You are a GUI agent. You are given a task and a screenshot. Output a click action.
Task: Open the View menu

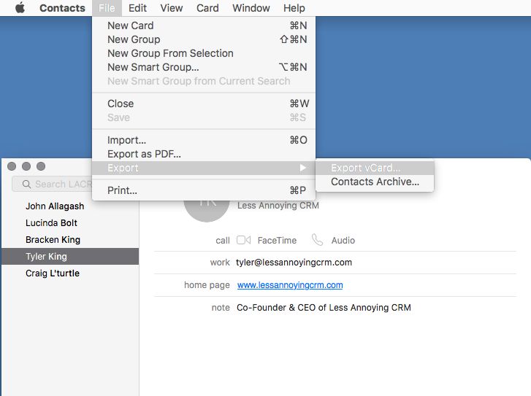click(x=172, y=8)
